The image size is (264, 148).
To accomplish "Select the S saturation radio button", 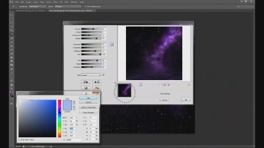I will coord(64,121).
